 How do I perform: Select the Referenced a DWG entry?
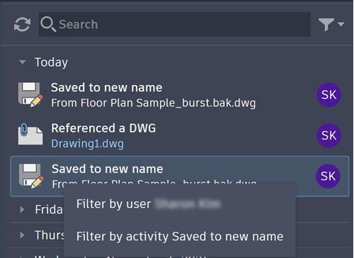[180, 135]
